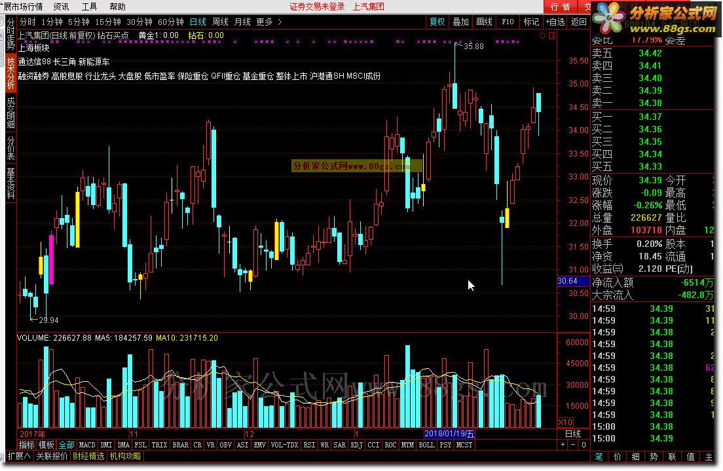Image resolution: width=723 pixels, height=471 pixels.
Task: Select the 日线 daily period
Action: click(x=198, y=22)
